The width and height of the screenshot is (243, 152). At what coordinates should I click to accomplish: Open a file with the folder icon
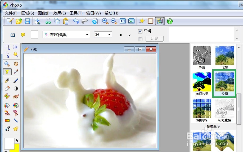pyautogui.click(x=19, y=21)
